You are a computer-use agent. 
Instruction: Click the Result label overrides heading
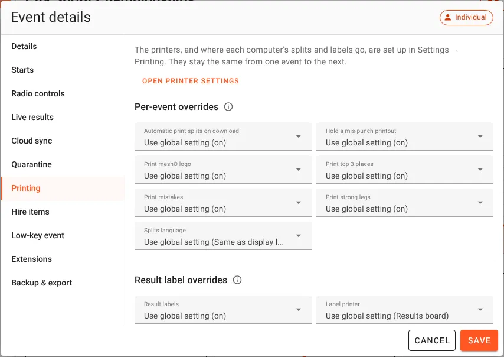click(x=181, y=280)
